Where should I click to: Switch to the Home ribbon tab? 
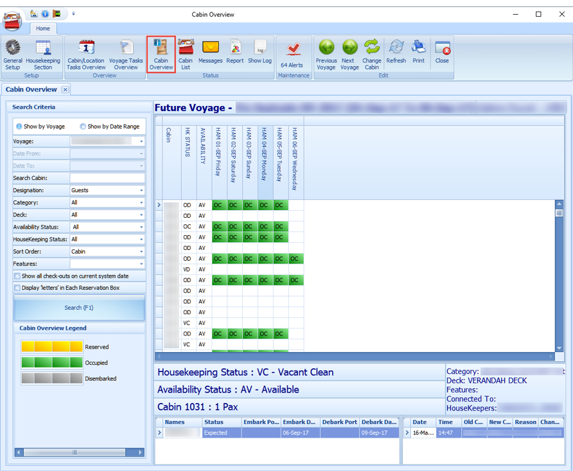pos(43,28)
